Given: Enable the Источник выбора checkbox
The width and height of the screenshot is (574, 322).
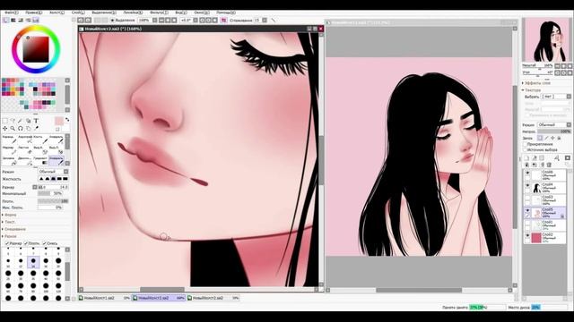Looking at the screenshot, I should pos(525,149).
